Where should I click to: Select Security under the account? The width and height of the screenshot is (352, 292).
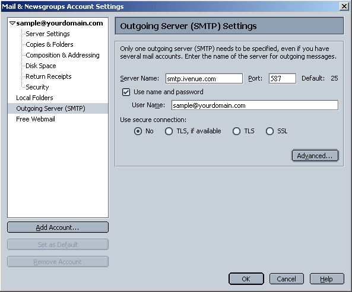(x=37, y=87)
